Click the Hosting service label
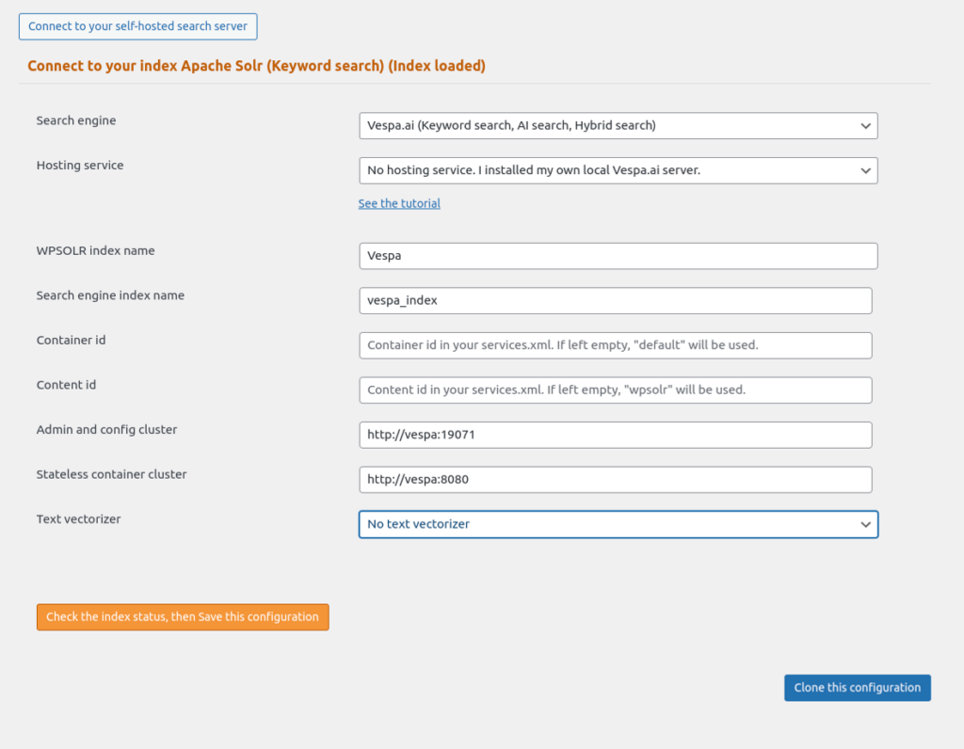 tap(80, 166)
